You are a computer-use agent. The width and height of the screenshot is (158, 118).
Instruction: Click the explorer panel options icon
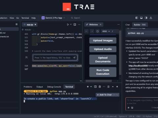pyautogui.click(x=16, y=24)
